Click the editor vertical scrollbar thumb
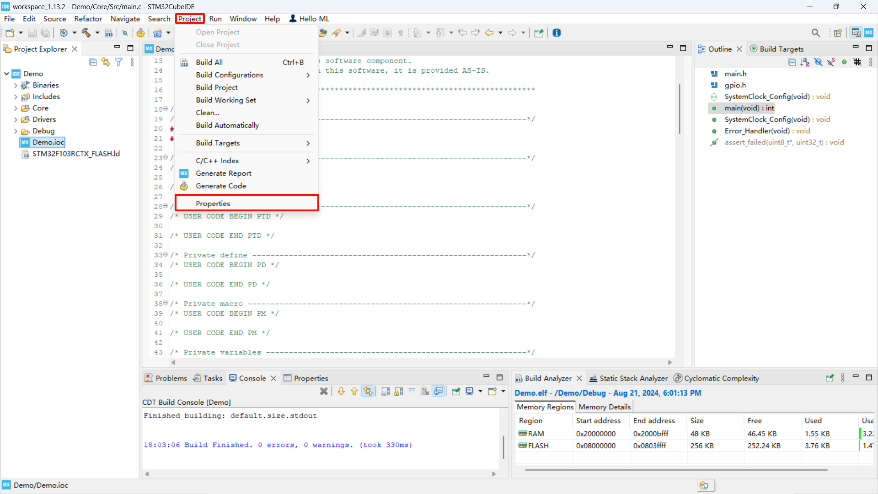The width and height of the screenshot is (878, 494). pyautogui.click(x=680, y=109)
